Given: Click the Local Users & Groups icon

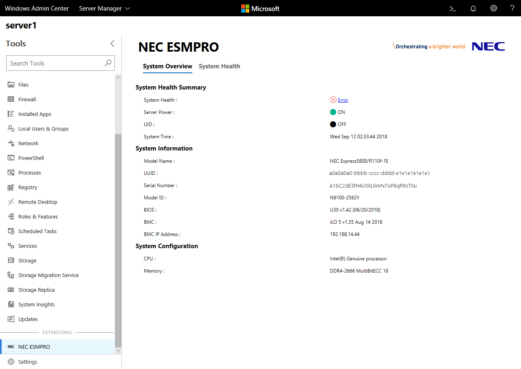Looking at the screenshot, I should point(11,129).
